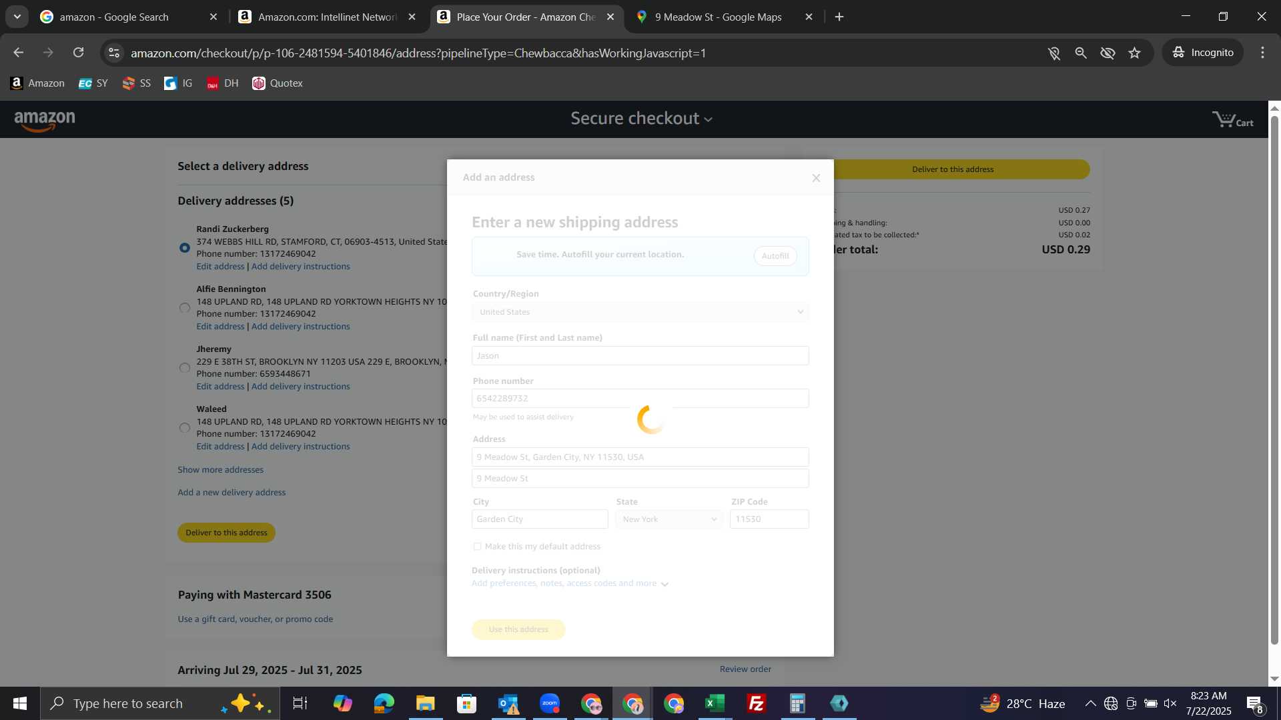Click Use this address button
The image size is (1281, 720).
point(518,629)
